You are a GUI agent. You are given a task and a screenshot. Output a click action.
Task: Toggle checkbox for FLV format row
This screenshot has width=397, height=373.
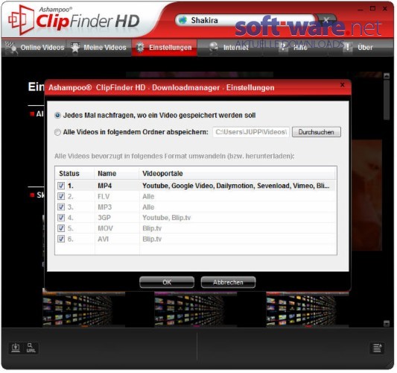[x=61, y=196]
